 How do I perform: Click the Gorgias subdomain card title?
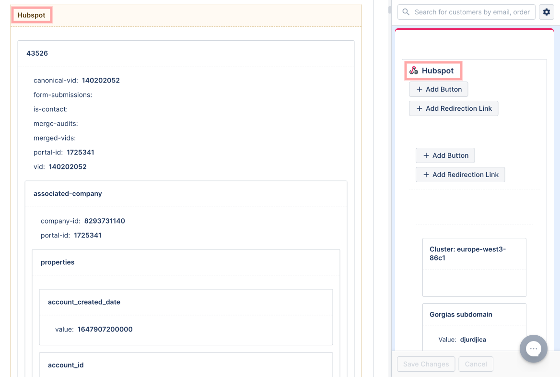pos(461,315)
